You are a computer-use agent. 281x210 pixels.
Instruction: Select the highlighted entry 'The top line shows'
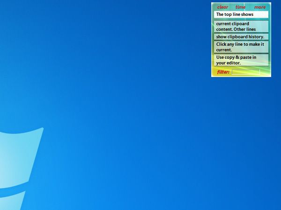click(241, 14)
